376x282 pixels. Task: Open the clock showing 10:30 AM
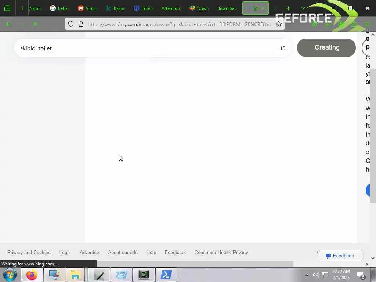tap(341, 275)
